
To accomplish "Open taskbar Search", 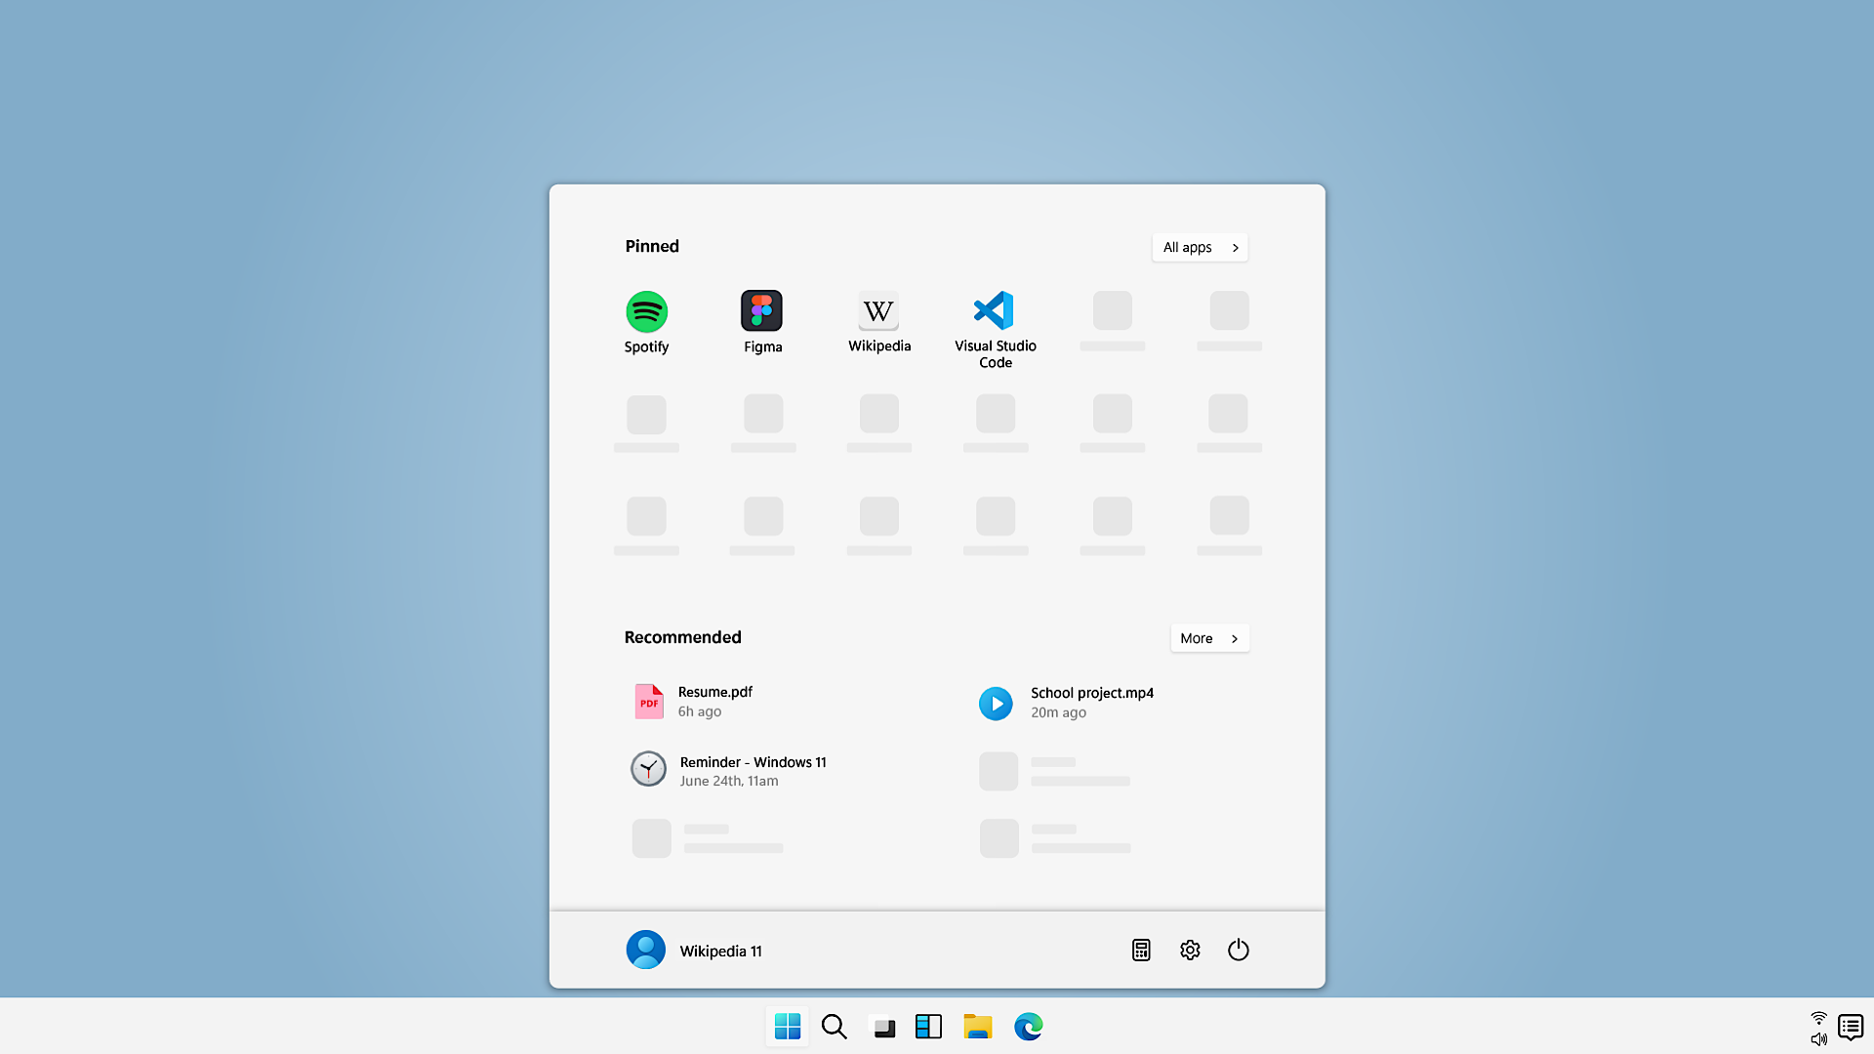I will pos(835,1027).
